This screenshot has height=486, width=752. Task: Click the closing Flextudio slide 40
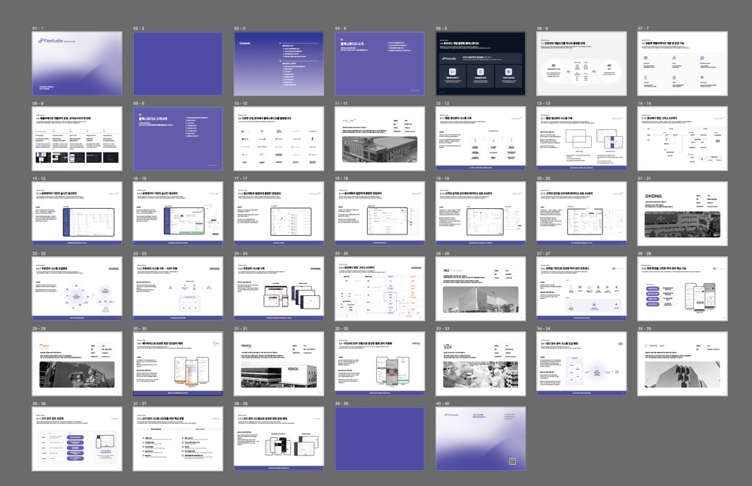point(481,439)
